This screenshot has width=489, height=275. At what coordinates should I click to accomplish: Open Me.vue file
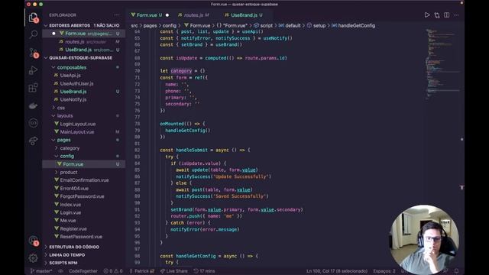point(68,221)
